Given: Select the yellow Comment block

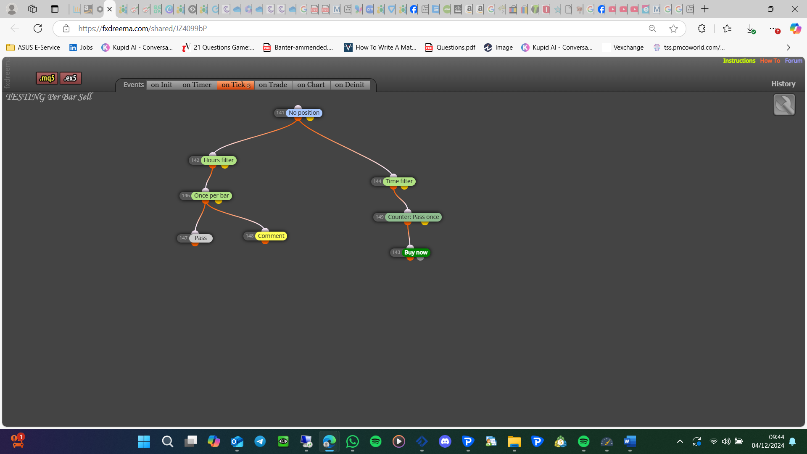Looking at the screenshot, I should 271,236.
